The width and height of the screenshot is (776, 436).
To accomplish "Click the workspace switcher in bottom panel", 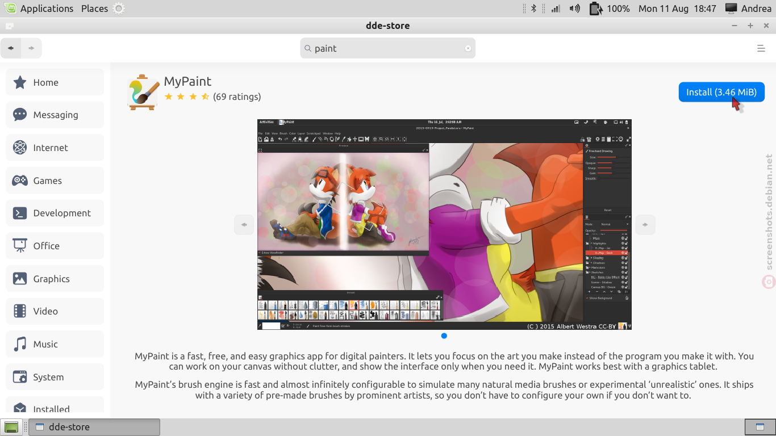I will click(760, 427).
